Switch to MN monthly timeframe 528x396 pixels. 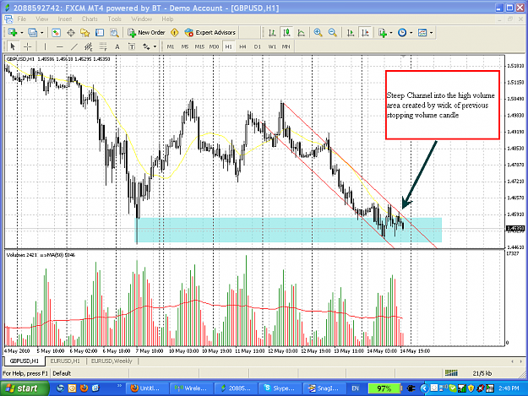point(286,46)
